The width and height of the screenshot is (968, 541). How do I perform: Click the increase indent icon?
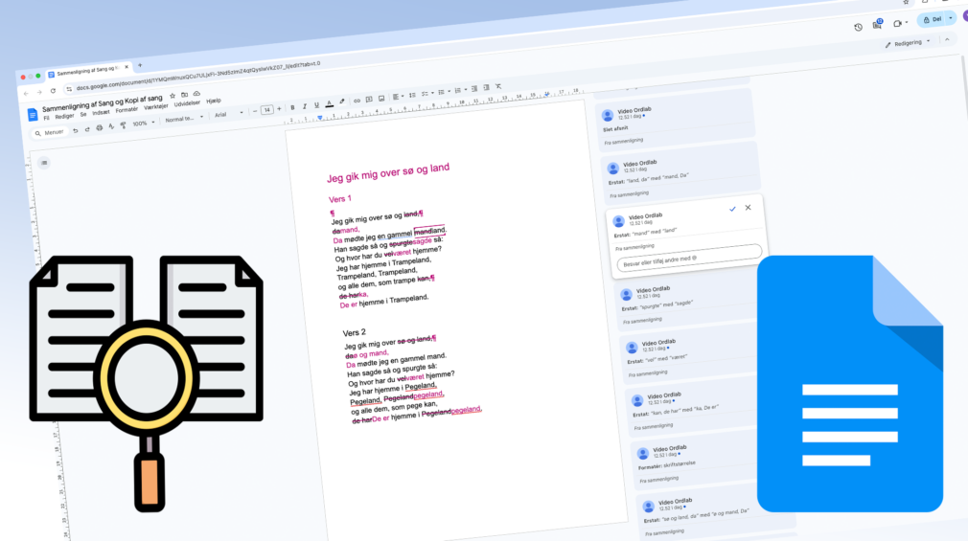click(487, 87)
